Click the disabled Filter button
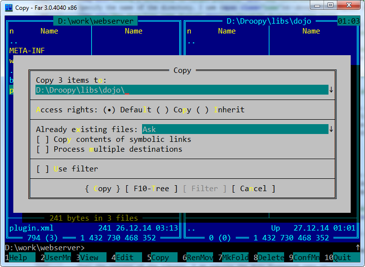The height and width of the screenshot is (267, 365). pyautogui.click(x=205, y=189)
